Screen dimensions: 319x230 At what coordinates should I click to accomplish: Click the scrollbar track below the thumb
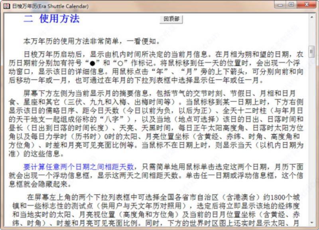tap(311, 139)
